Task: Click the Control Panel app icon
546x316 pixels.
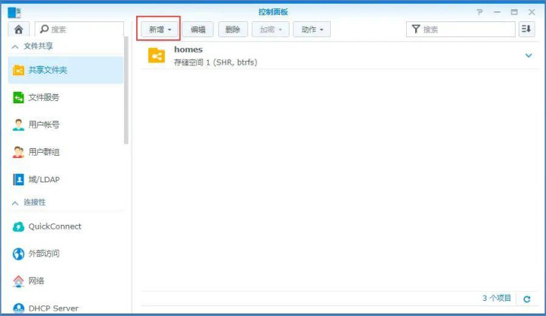Action: [14, 12]
